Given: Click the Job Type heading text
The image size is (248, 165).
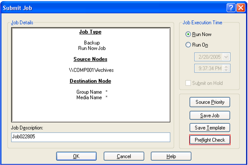Looking at the screenshot, I should (x=90, y=32).
